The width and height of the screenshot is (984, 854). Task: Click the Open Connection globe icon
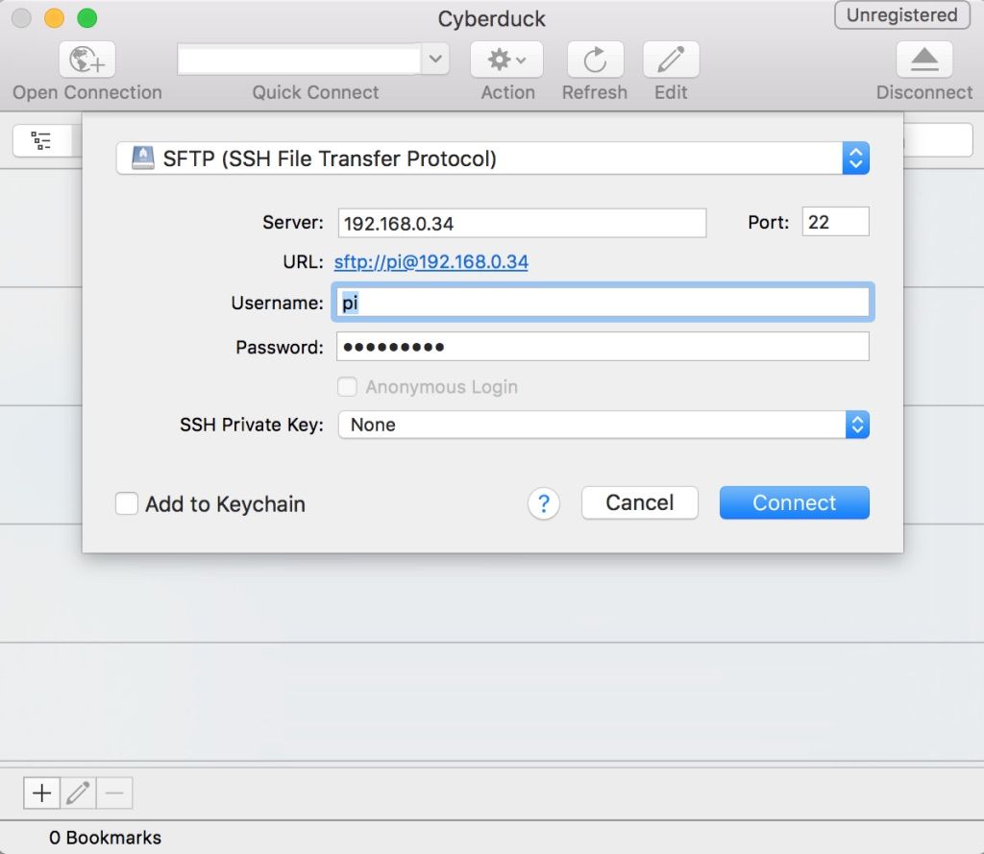(x=87, y=60)
